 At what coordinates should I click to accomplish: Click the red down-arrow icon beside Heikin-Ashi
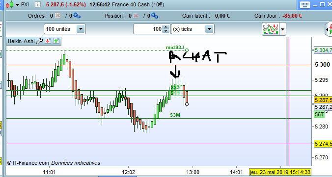point(48,41)
